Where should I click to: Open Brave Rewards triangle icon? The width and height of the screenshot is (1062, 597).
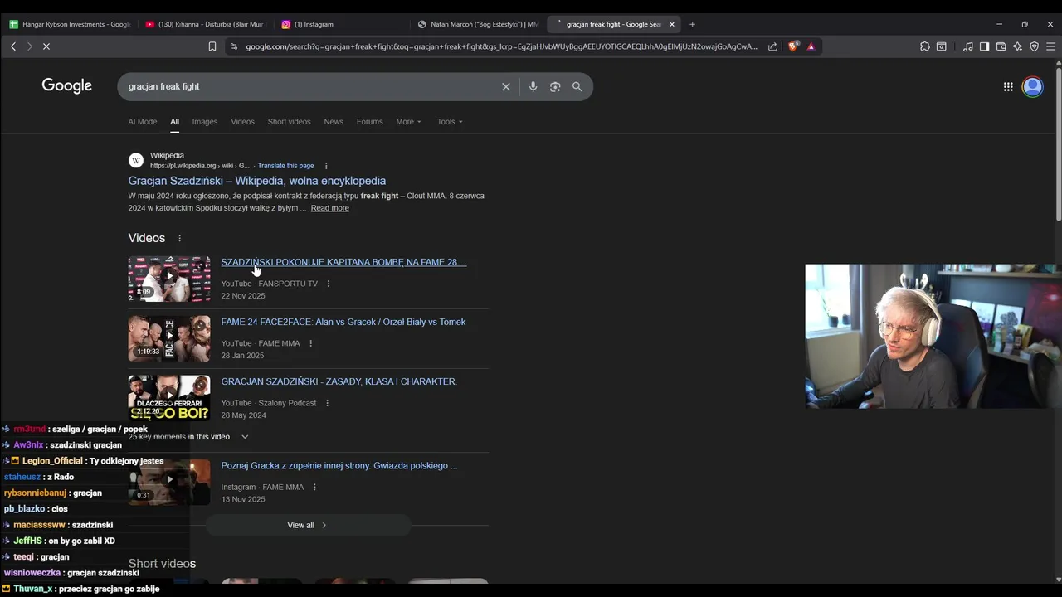[811, 46]
